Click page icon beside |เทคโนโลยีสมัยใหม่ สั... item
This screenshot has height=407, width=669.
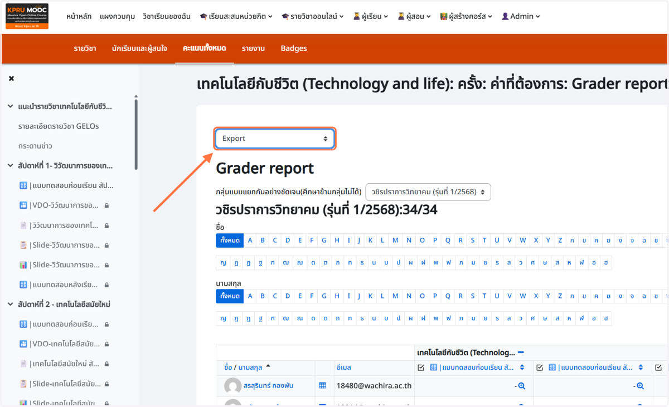tap(23, 364)
